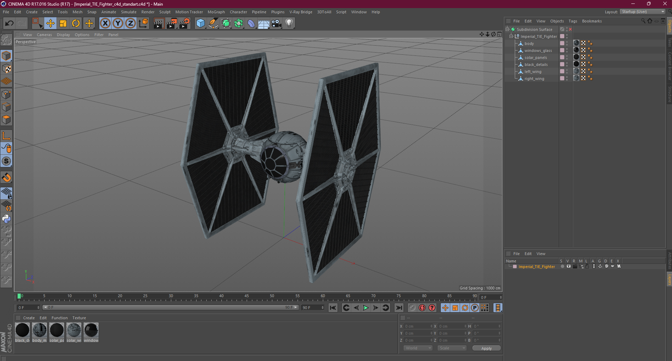
Task: Switch to the Takes side tab
Action: click(x=669, y=42)
